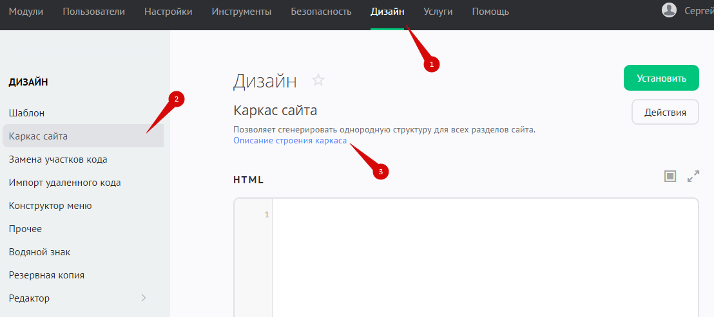Viewport: 714px width, 317px height.
Task: Open Водяной знак settings
Action: (39, 252)
